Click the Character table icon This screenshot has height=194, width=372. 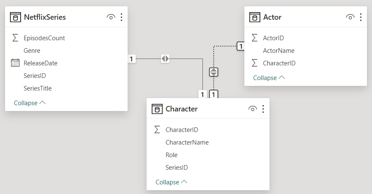click(157, 109)
